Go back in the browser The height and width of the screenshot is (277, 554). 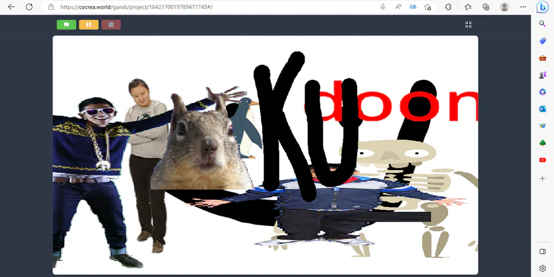click(x=11, y=7)
